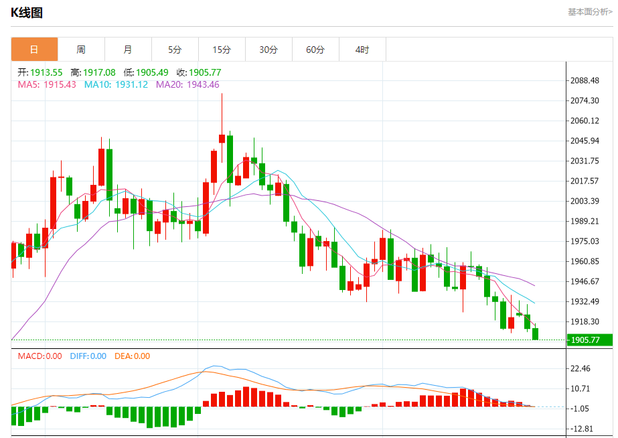Switch to the 月 monthly tab
Viewport: 618px width, 438px height.
[128, 50]
